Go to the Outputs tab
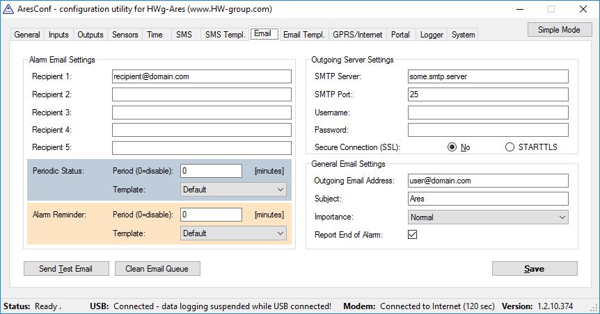 tap(90, 35)
